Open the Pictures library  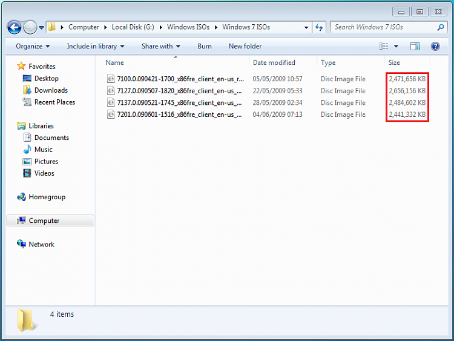[x=46, y=161]
